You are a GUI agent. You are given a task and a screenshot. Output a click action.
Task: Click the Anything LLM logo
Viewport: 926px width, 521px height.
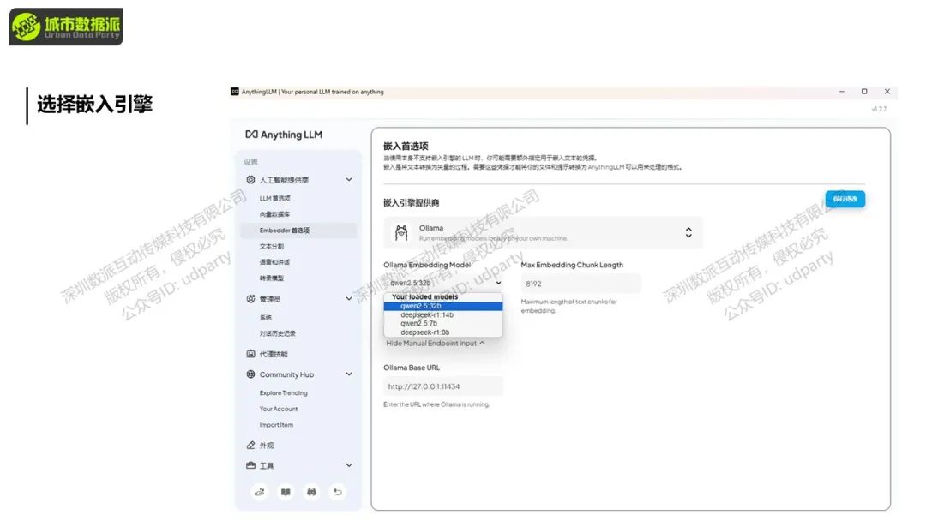point(284,135)
